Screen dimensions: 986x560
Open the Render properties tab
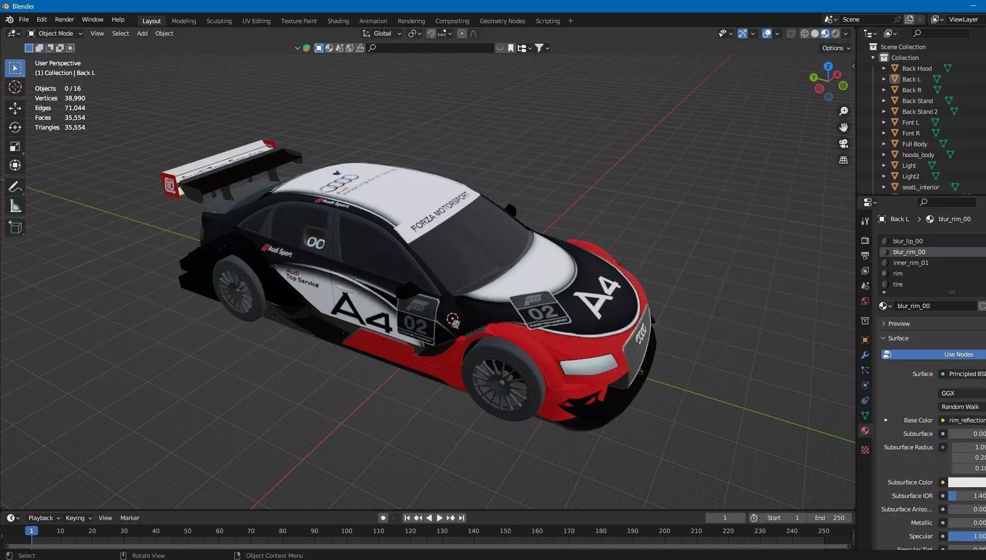click(865, 240)
